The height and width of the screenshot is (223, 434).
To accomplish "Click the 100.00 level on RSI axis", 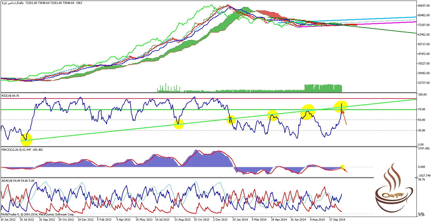I will [423, 95].
